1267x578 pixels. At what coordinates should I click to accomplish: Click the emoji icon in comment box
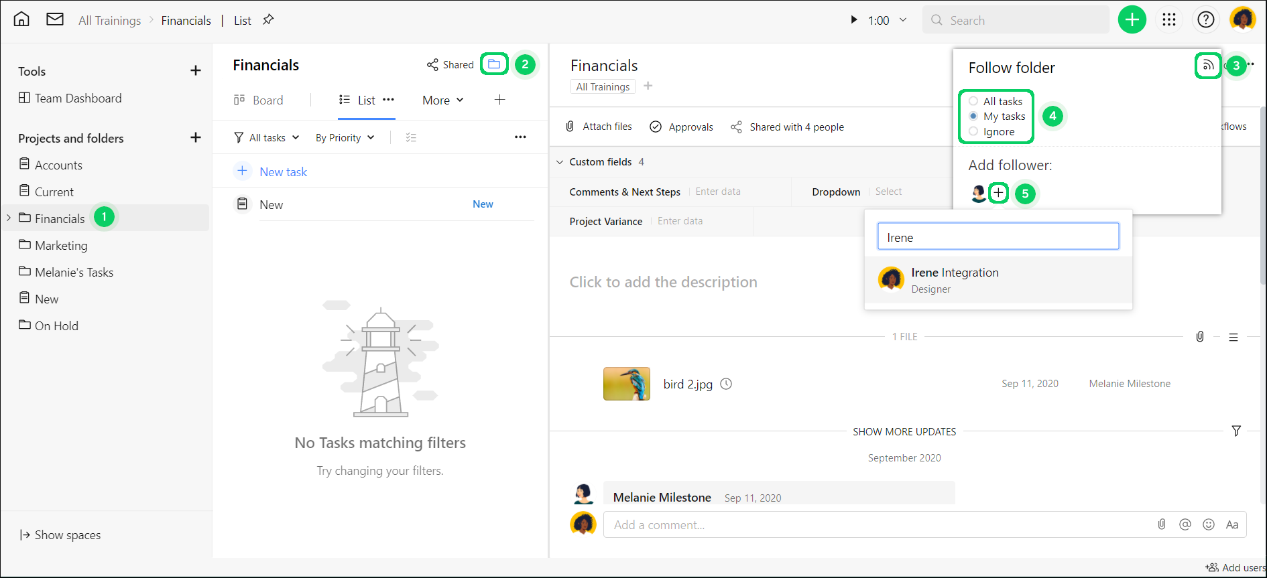(1209, 524)
